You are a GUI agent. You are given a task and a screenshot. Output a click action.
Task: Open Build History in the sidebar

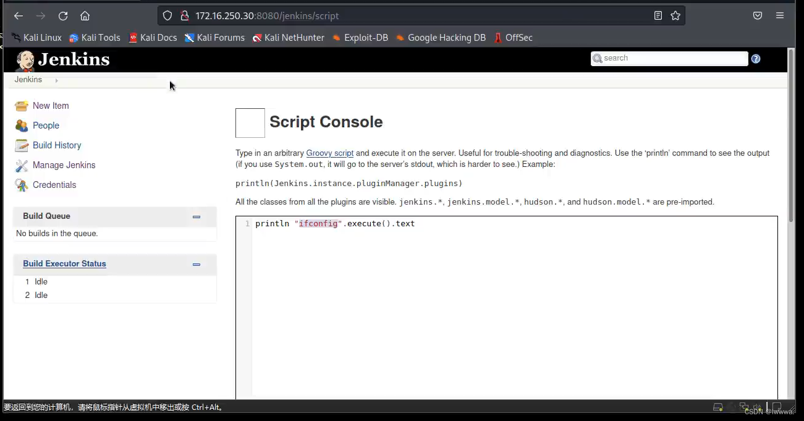57,145
